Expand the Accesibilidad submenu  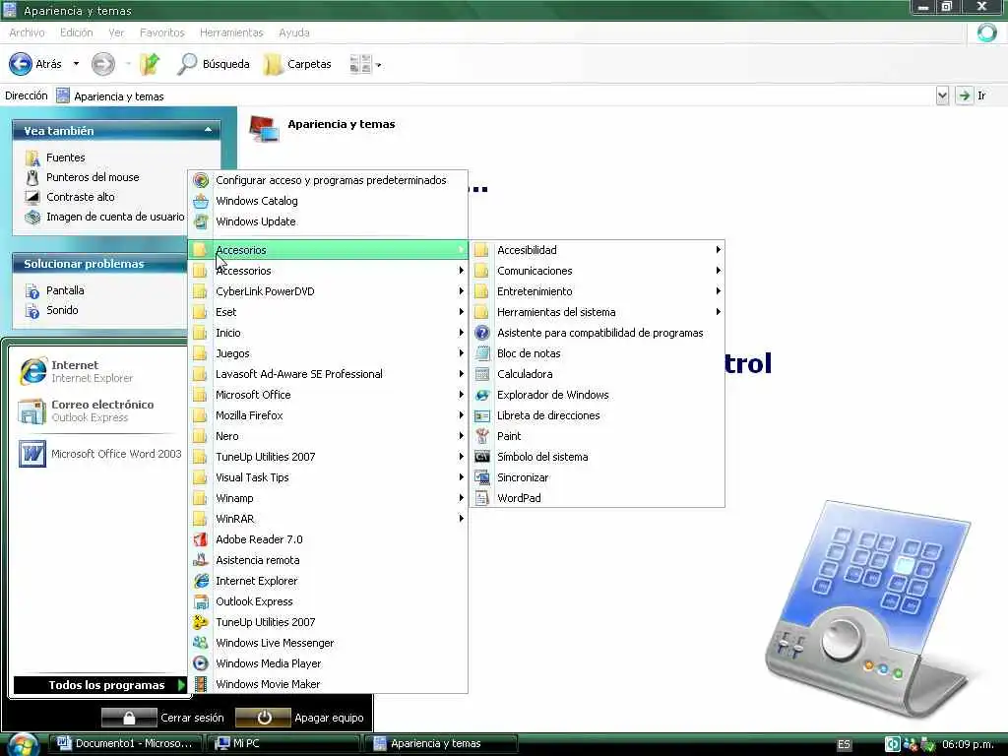point(598,250)
